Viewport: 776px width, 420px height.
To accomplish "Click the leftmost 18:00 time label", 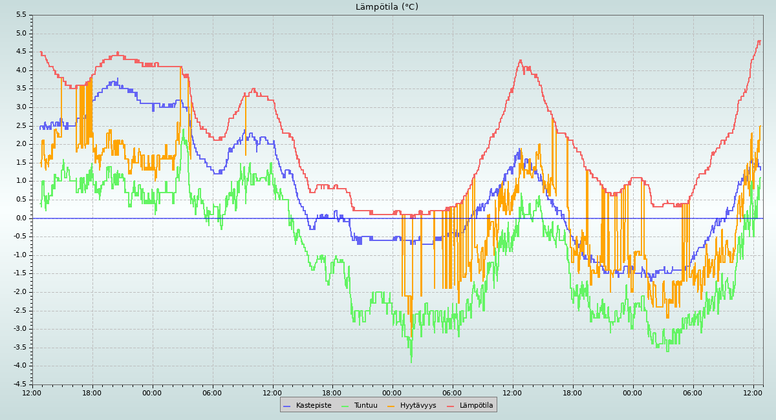I will (x=92, y=392).
